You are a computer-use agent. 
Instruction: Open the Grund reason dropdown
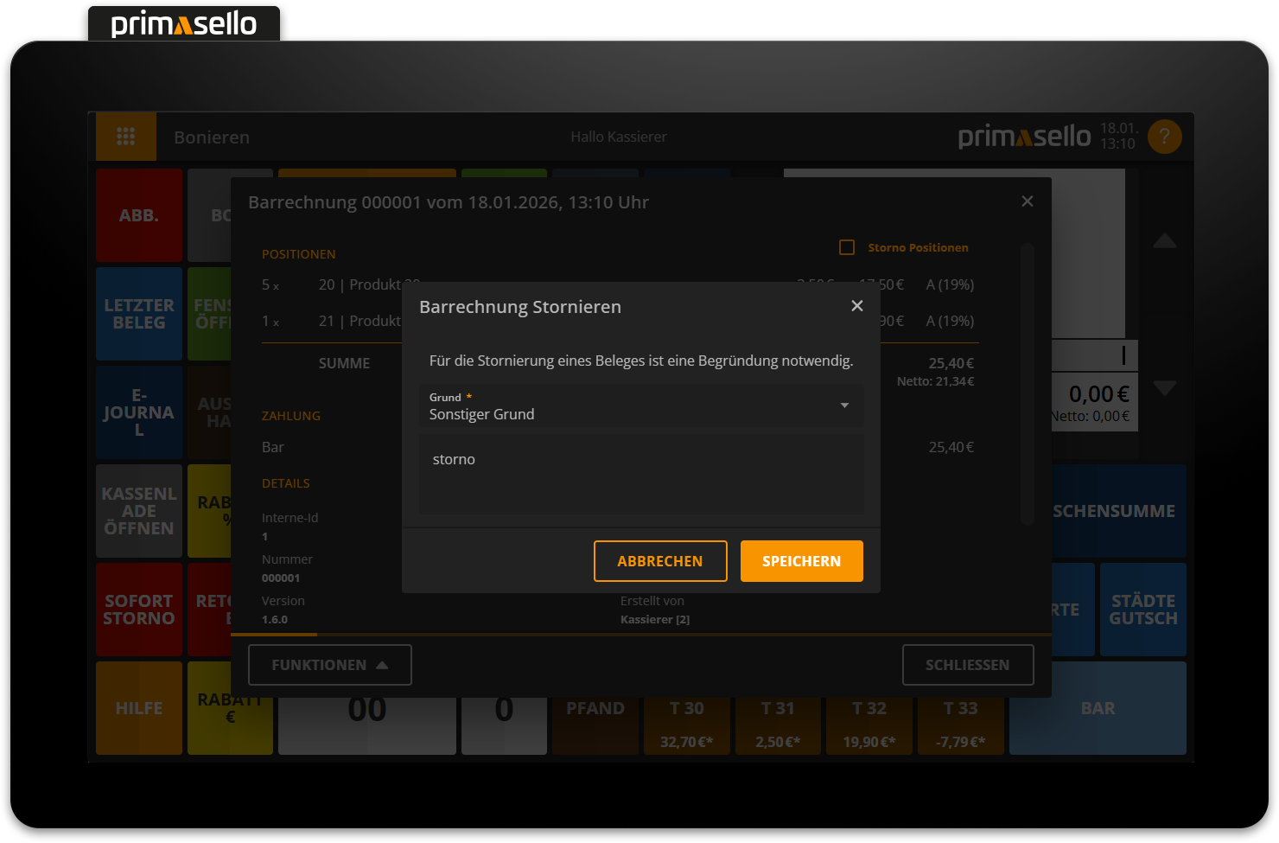(x=640, y=406)
